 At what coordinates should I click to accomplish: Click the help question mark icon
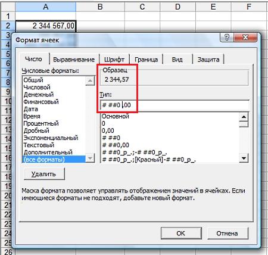[x=227, y=38]
